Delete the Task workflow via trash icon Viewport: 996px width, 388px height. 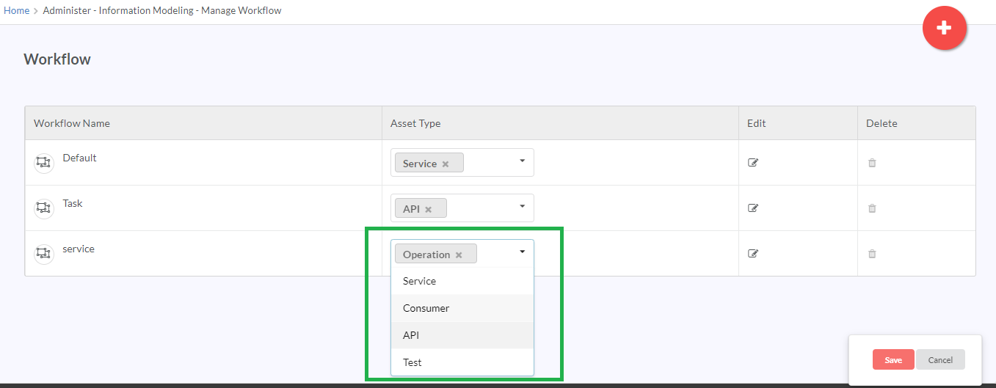click(872, 208)
